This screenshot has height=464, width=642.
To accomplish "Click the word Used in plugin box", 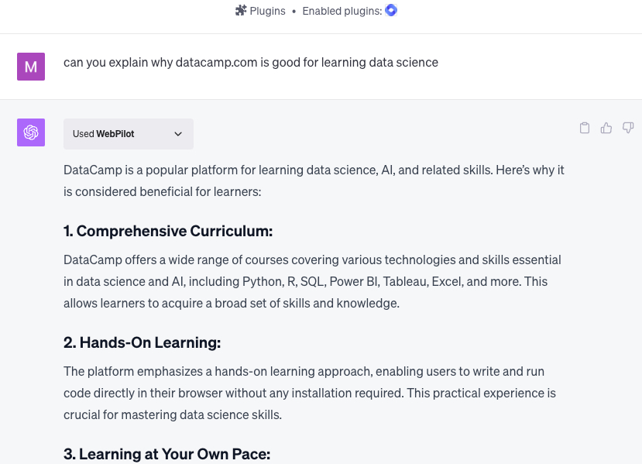I will pyautogui.click(x=83, y=134).
